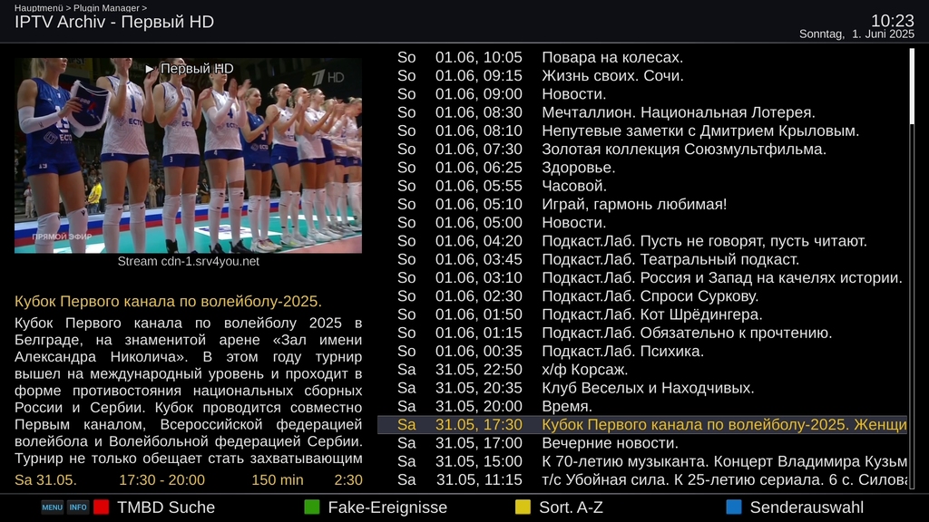Select the т/с Убойная сила entry
Image resolution: width=929 pixels, height=522 pixels.
pos(642,479)
